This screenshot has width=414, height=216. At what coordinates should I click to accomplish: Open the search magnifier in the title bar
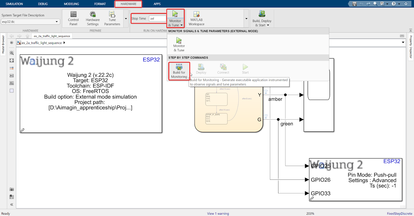(x=375, y=4)
